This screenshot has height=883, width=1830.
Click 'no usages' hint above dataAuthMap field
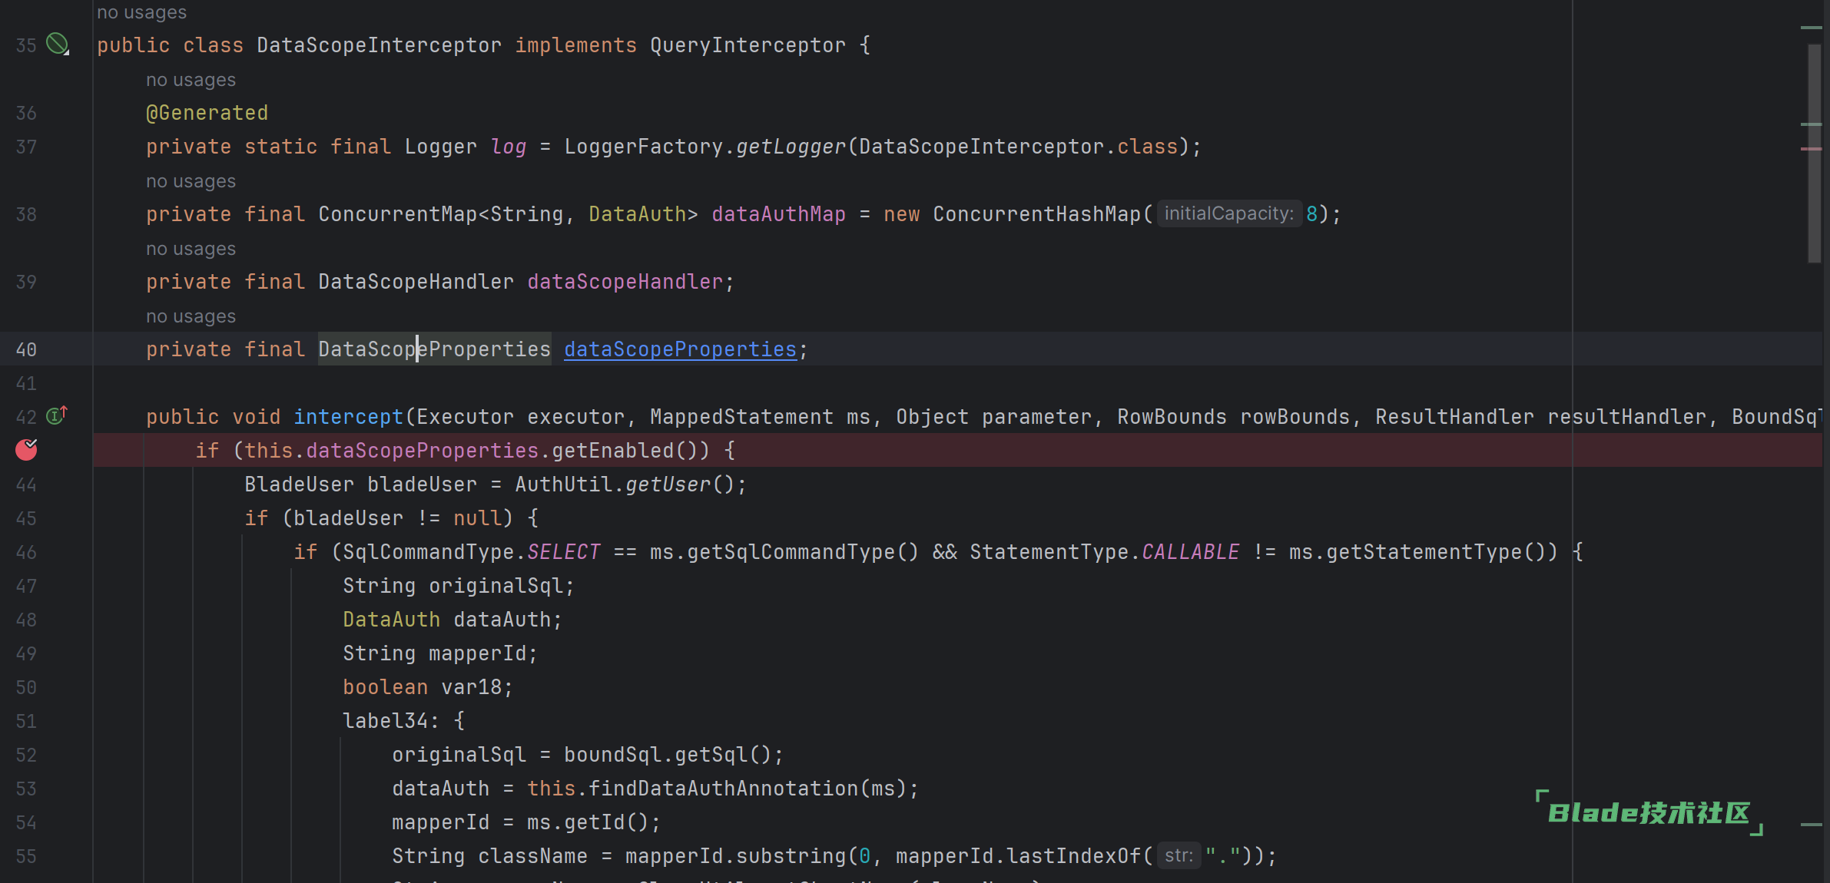191,181
